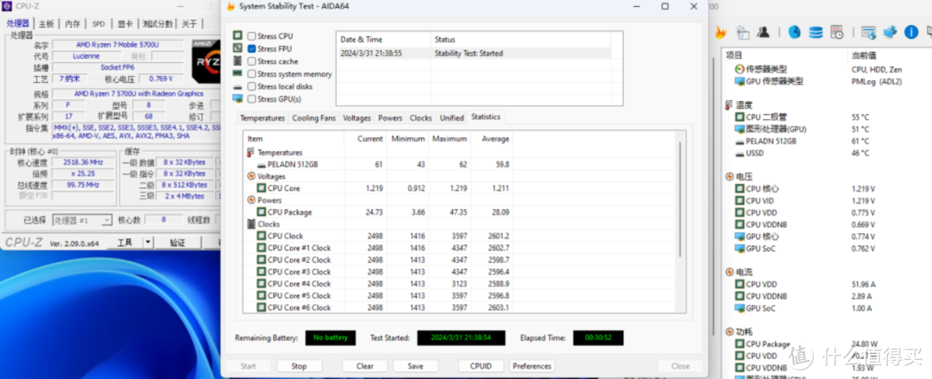Select the 处理器 tab in CPU-Z
This screenshot has width=932, height=379.
(18, 23)
